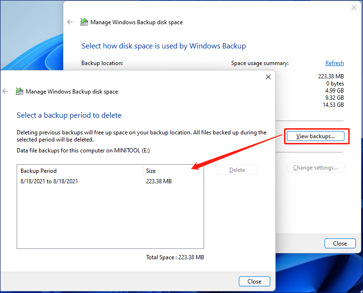Click the 0 bytes value in space summary

(x=335, y=83)
